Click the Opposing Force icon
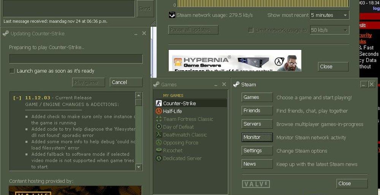Image resolution: width=380 pixels, height=195 pixels. click(159, 143)
